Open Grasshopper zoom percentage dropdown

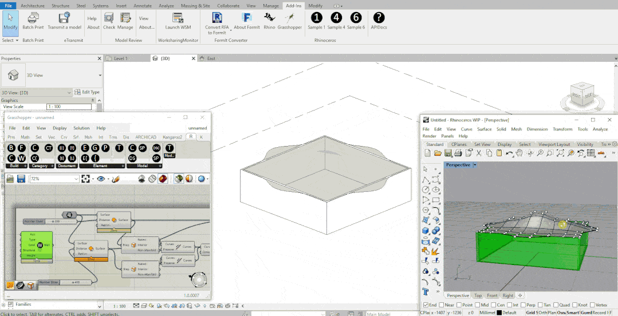click(76, 179)
